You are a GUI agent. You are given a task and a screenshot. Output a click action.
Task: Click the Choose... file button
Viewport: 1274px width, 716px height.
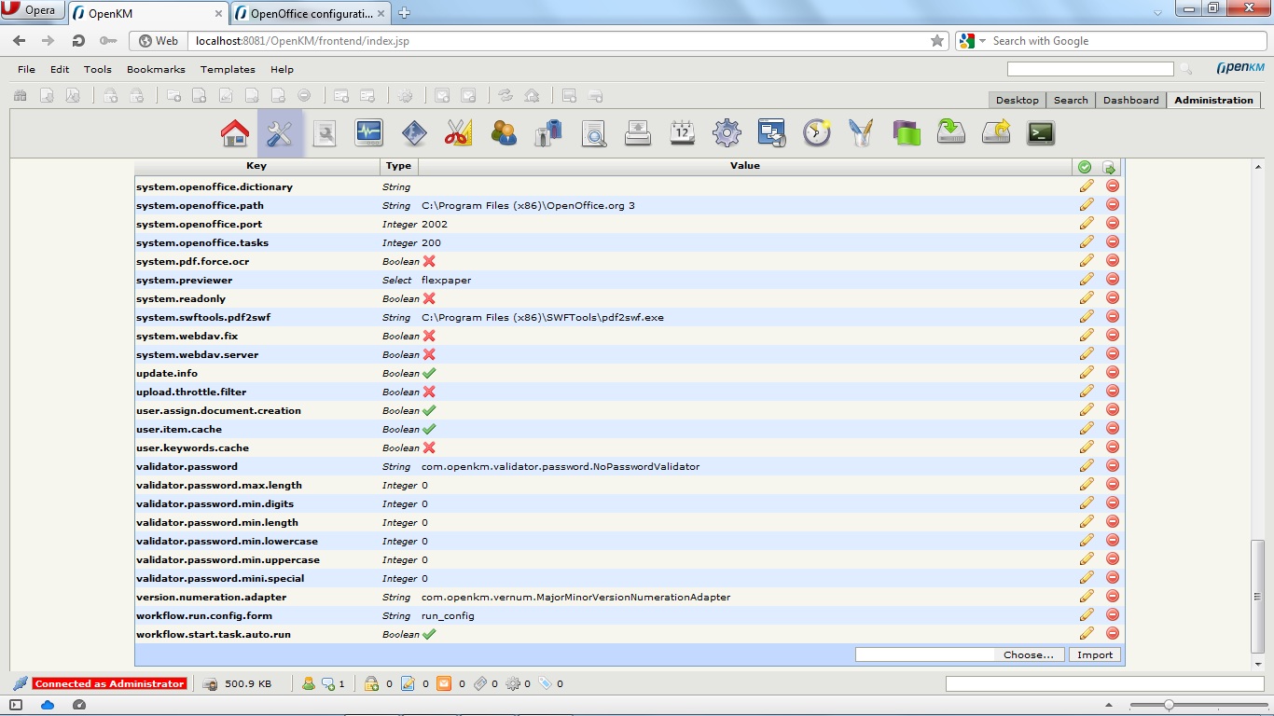[x=1028, y=654]
